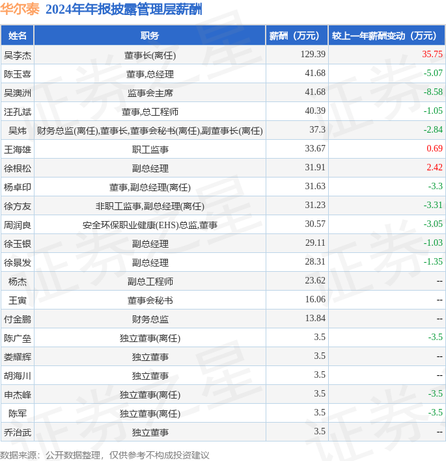Click the position 职工监事
Viewport: 446px width, 461px height.
(x=150, y=150)
